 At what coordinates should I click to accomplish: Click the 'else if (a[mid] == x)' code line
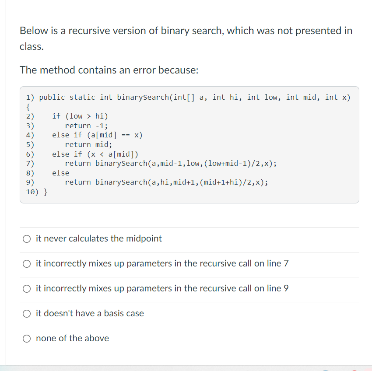(97, 135)
